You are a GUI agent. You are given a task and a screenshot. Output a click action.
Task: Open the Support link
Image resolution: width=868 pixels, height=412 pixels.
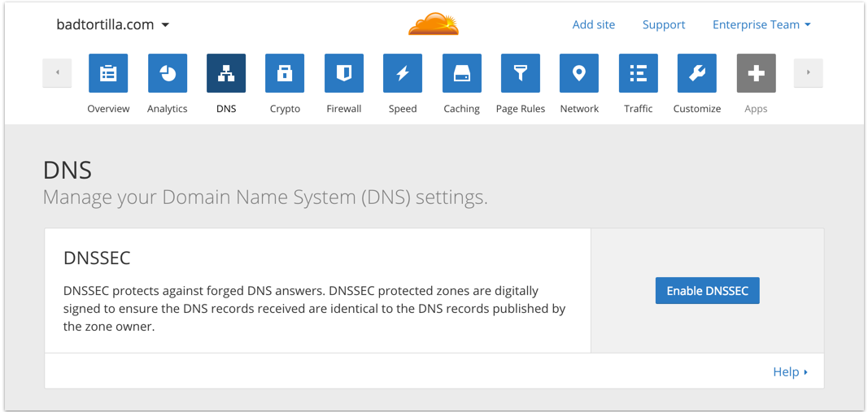click(664, 25)
